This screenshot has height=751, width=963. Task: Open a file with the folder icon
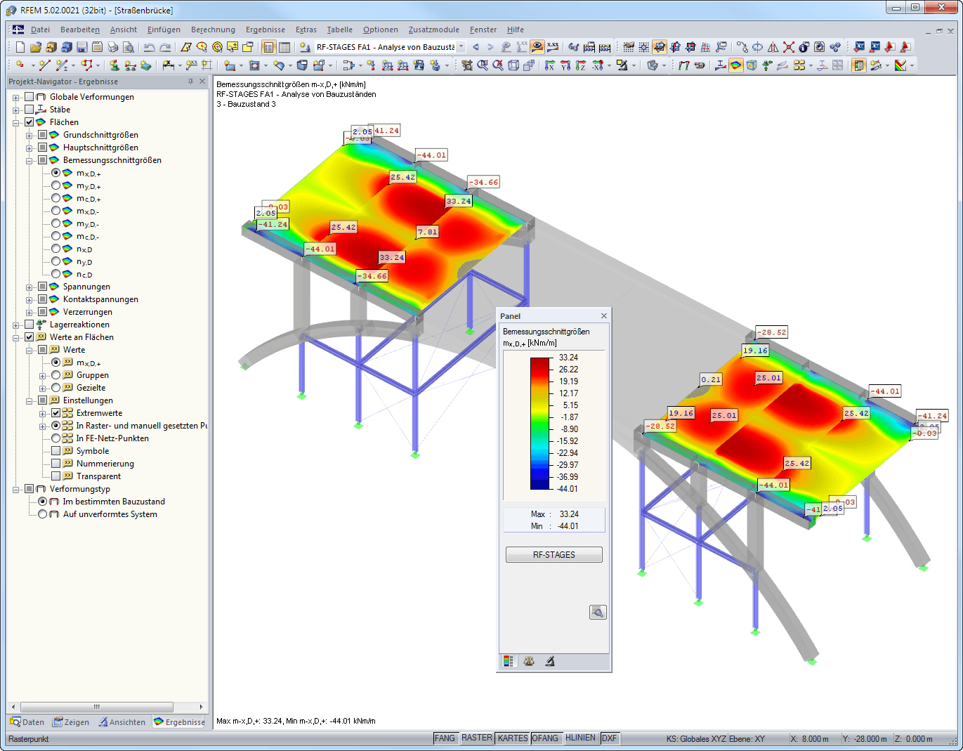tap(35, 47)
